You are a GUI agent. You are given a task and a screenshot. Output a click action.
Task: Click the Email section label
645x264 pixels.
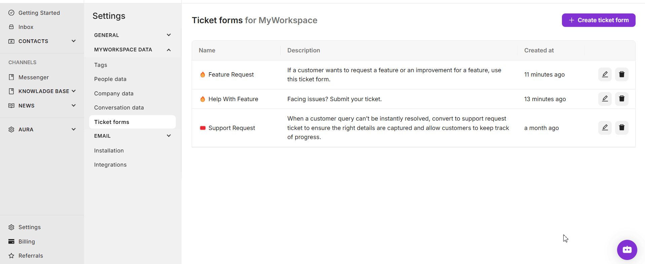point(102,136)
